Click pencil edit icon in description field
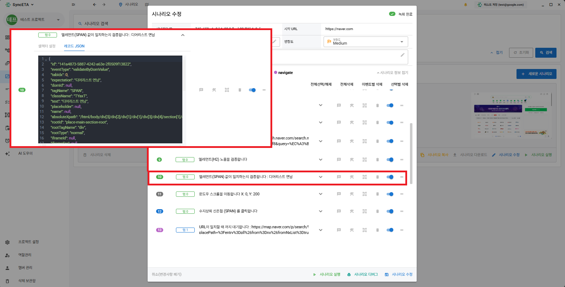Screen dimensions: 565x287 pyautogui.click(x=403, y=55)
